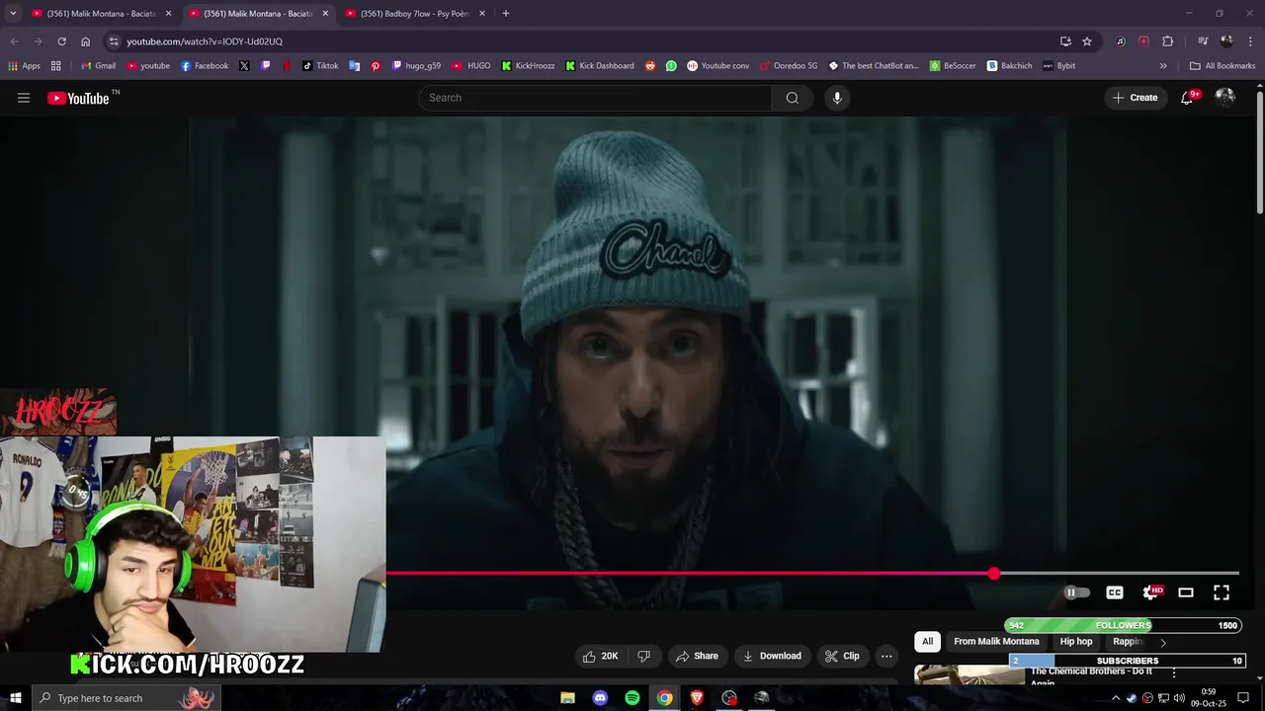Switch player to theater mode
The height and width of the screenshot is (711, 1265).
[x=1186, y=592]
